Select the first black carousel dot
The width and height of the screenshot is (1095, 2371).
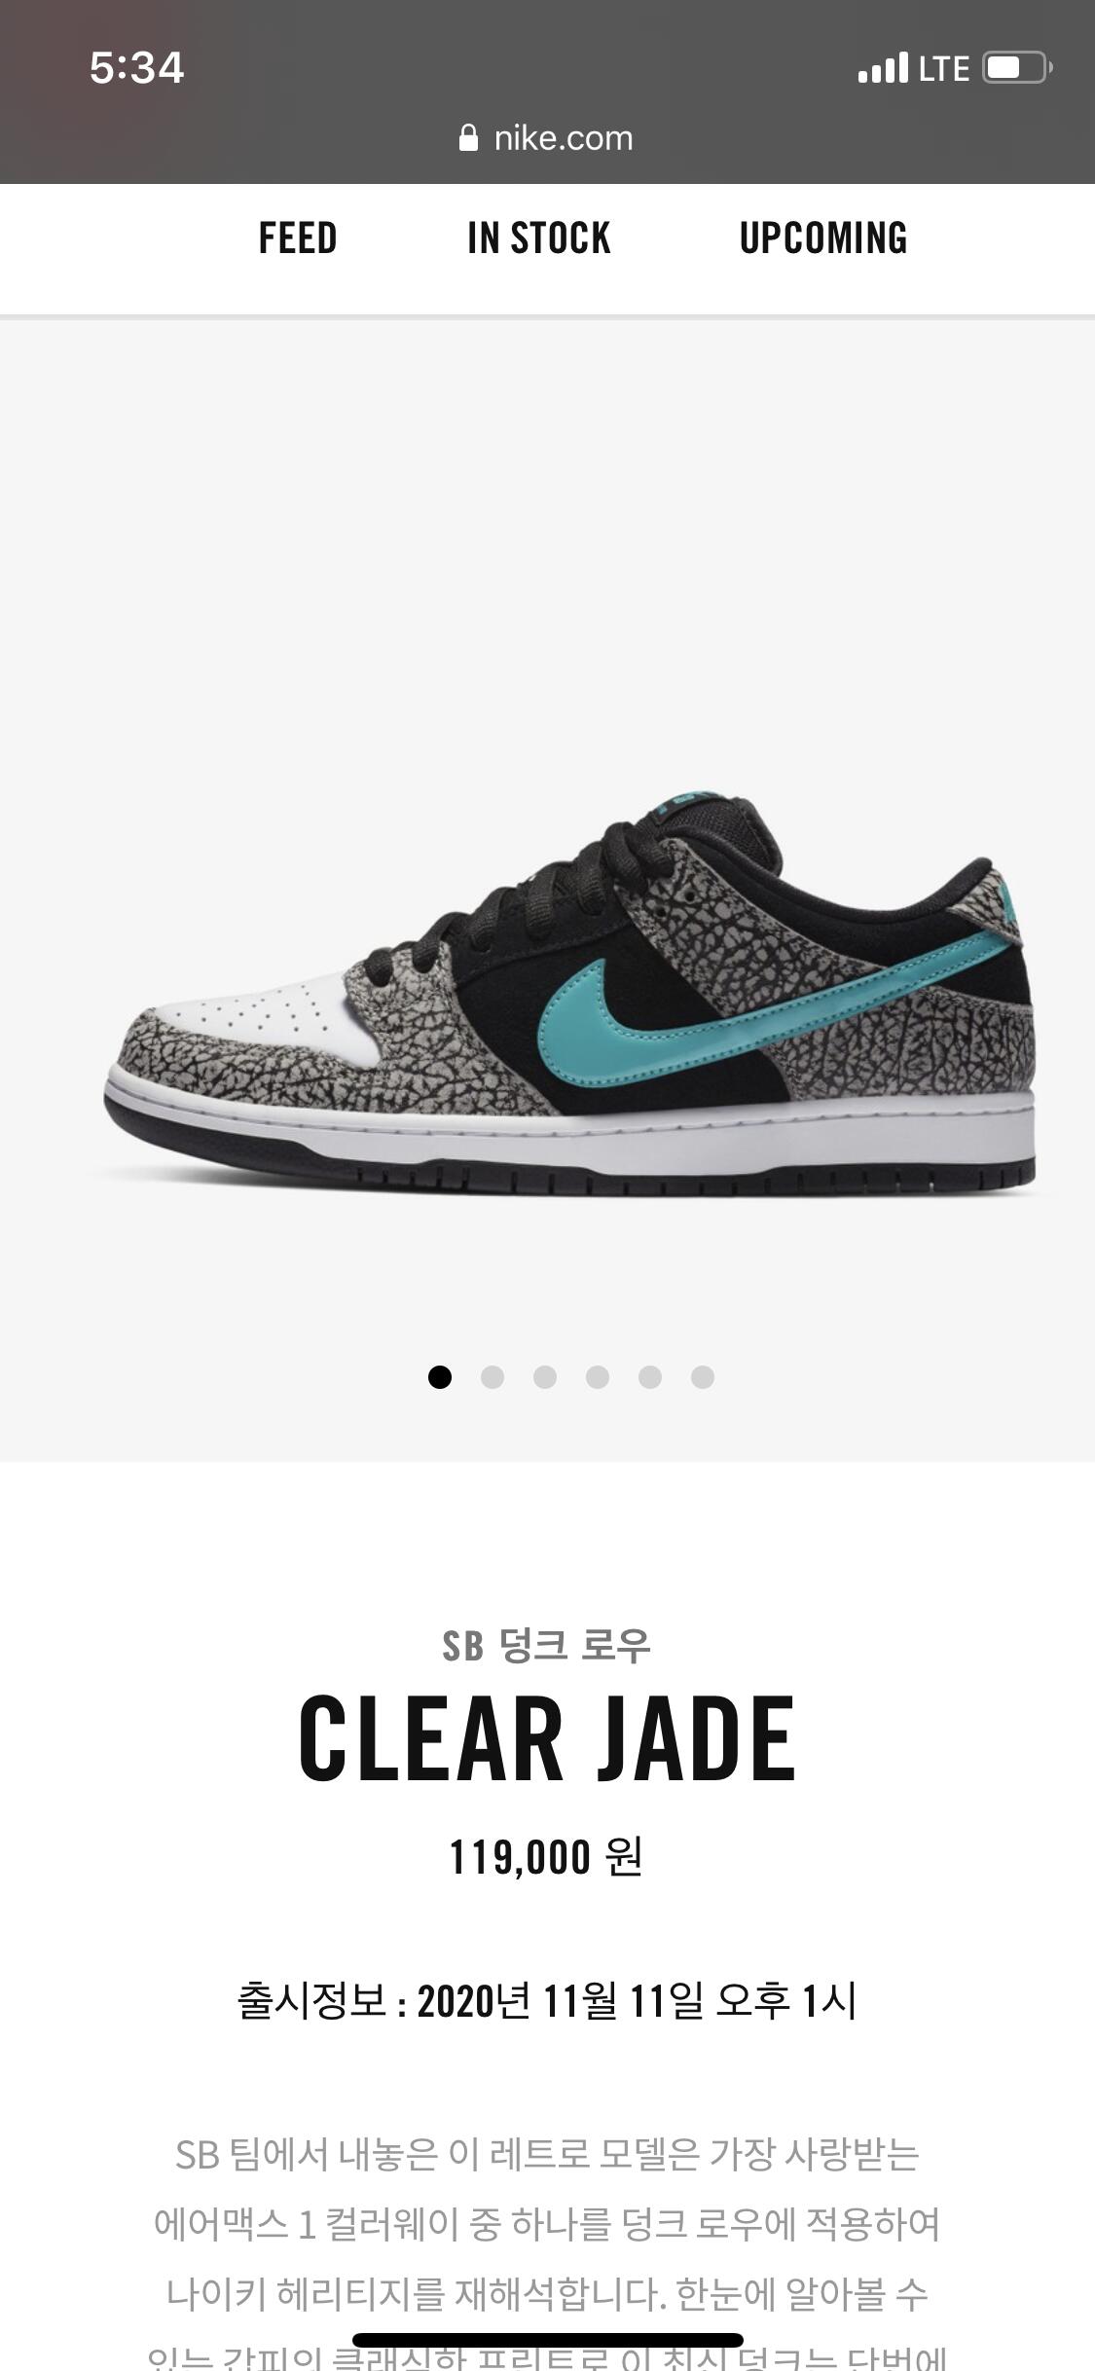[x=440, y=1377]
